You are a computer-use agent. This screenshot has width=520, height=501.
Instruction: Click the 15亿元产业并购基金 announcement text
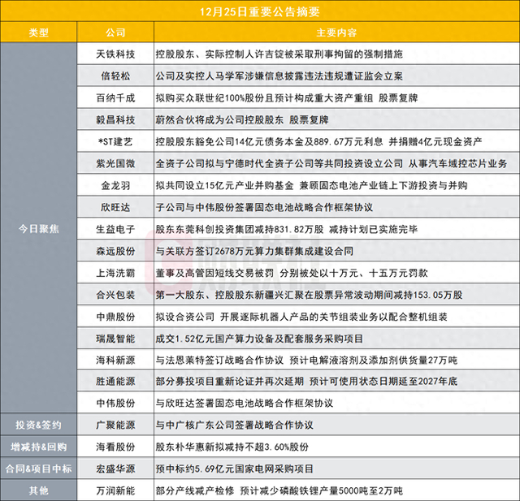(311, 185)
